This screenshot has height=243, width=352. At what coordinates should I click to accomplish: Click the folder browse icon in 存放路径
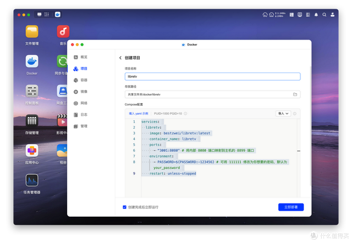coord(295,94)
